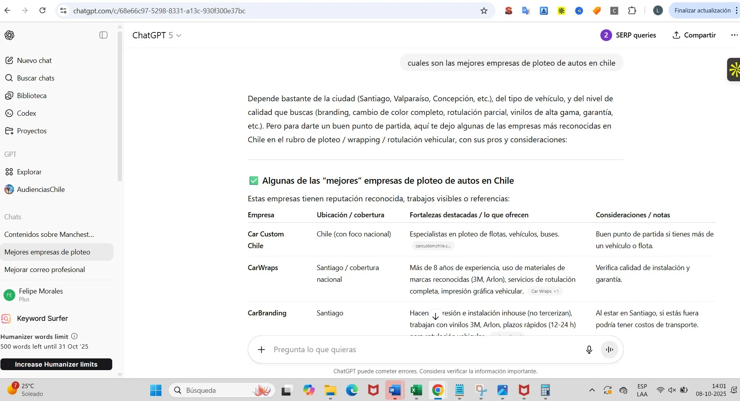Viewport: 740px width, 401px height.
Task: Click the plus attach button in prompt box
Action: 262,349
